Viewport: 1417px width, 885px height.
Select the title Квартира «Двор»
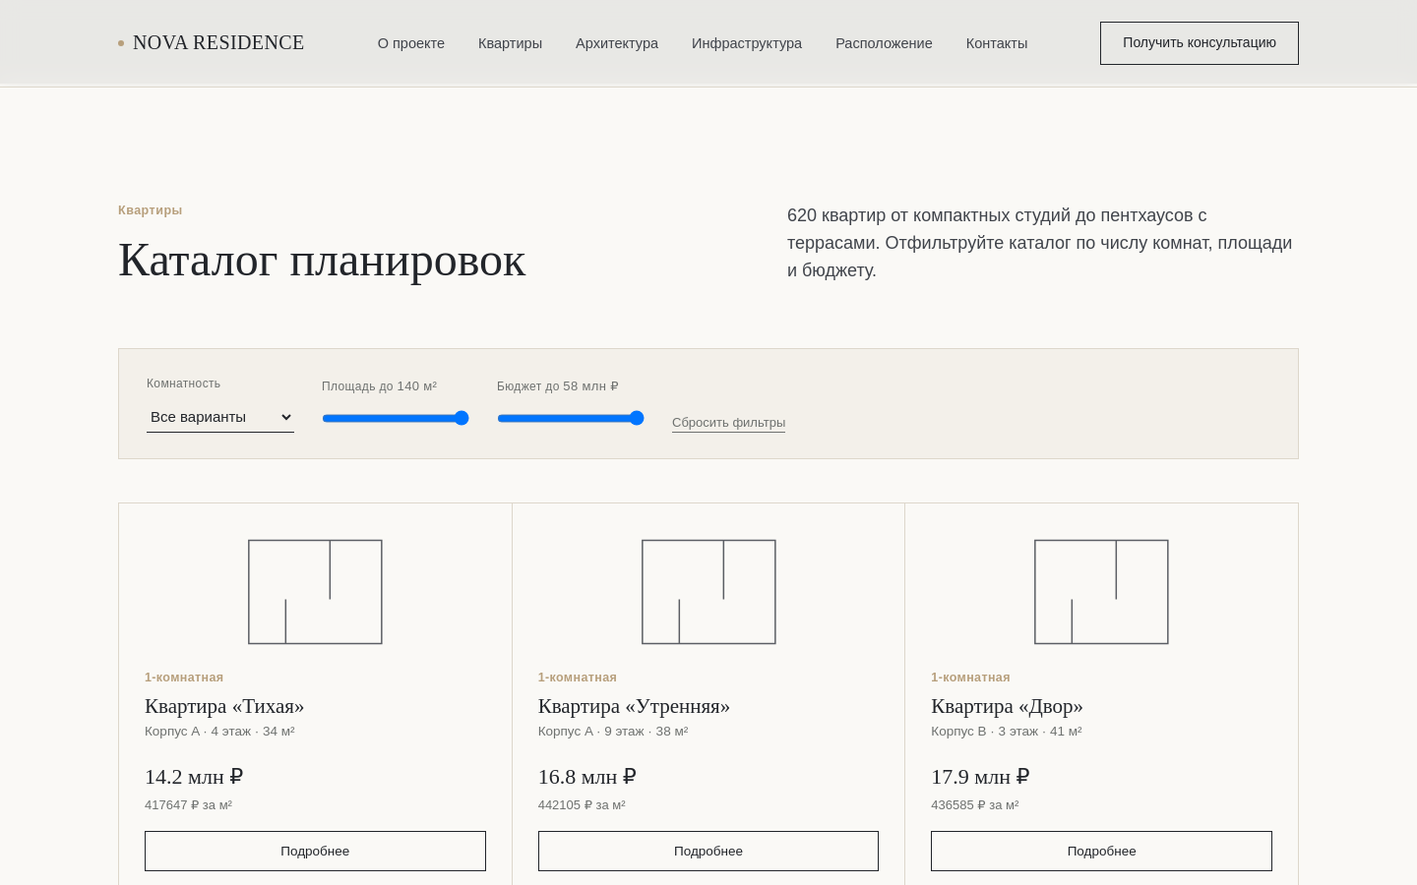[x=1007, y=706]
